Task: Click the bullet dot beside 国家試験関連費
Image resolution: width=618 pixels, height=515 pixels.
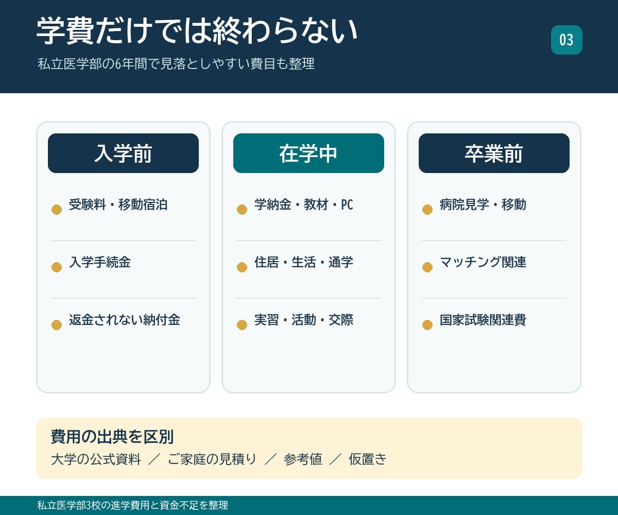Action: pos(427,325)
